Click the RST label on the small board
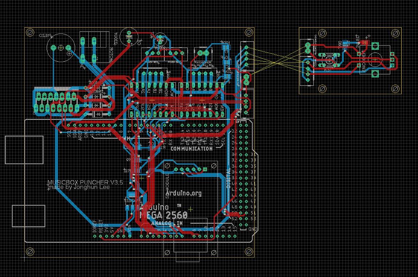 point(327,69)
